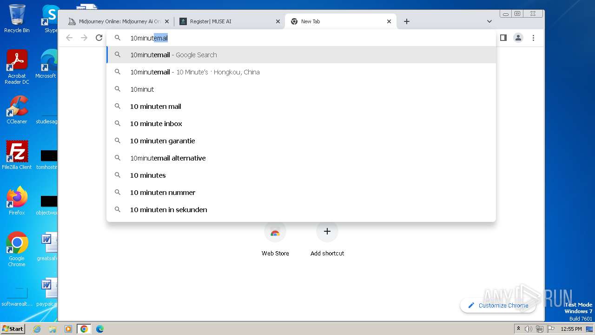Choose suggestion 10minutemail - Google Search
595x335 pixels.
click(x=301, y=55)
